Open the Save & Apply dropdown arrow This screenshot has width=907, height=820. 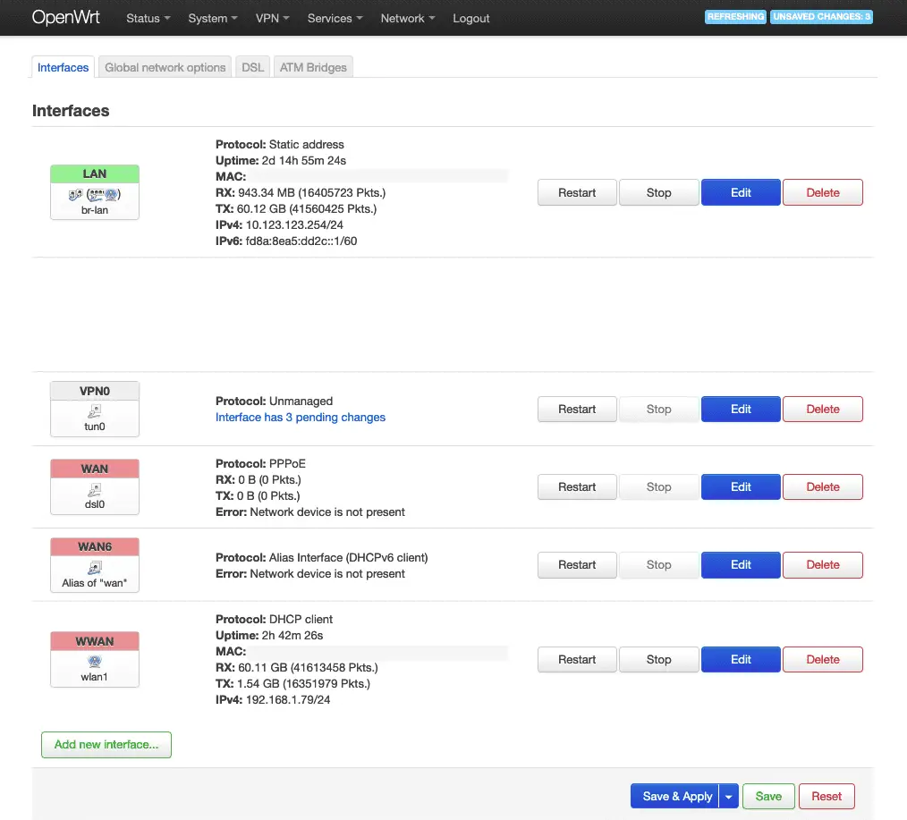click(729, 796)
